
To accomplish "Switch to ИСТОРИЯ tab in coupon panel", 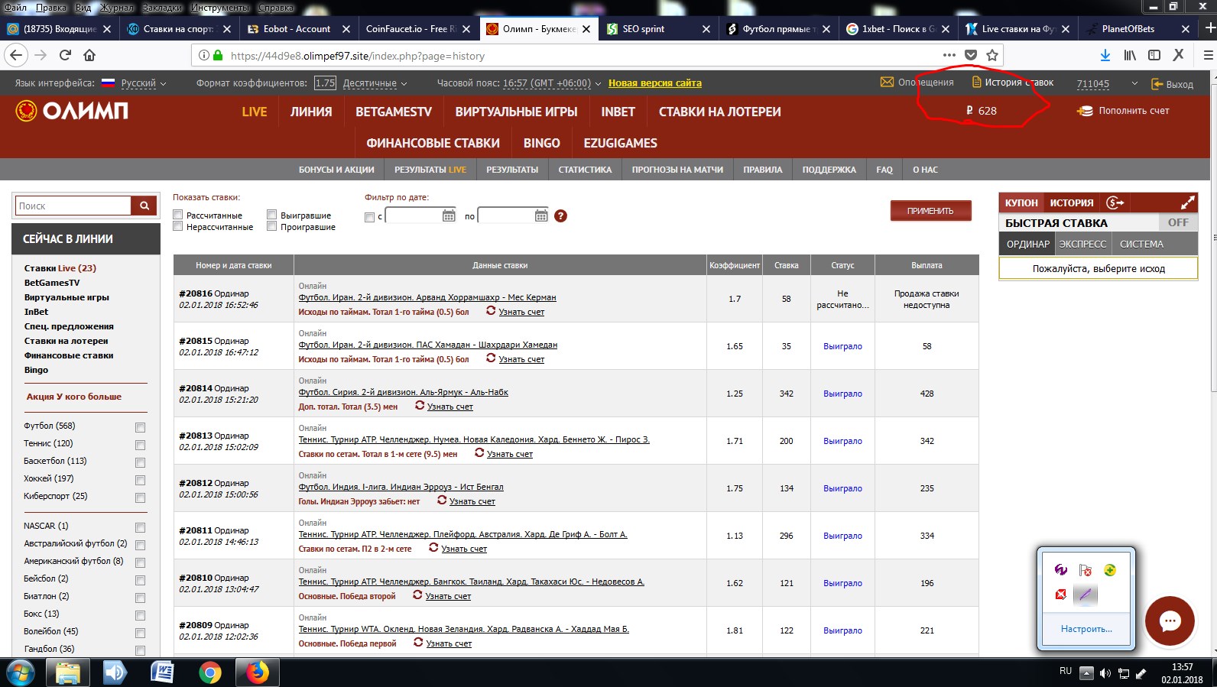I will [1071, 203].
